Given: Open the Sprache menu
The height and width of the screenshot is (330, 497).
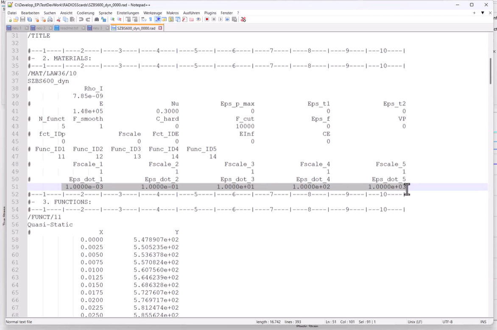Looking at the screenshot, I should coord(106,13).
